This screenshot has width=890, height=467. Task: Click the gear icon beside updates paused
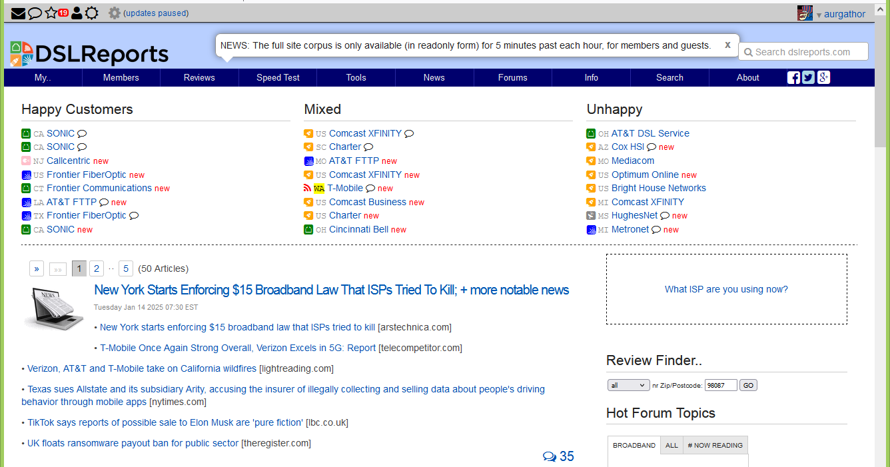point(115,13)
